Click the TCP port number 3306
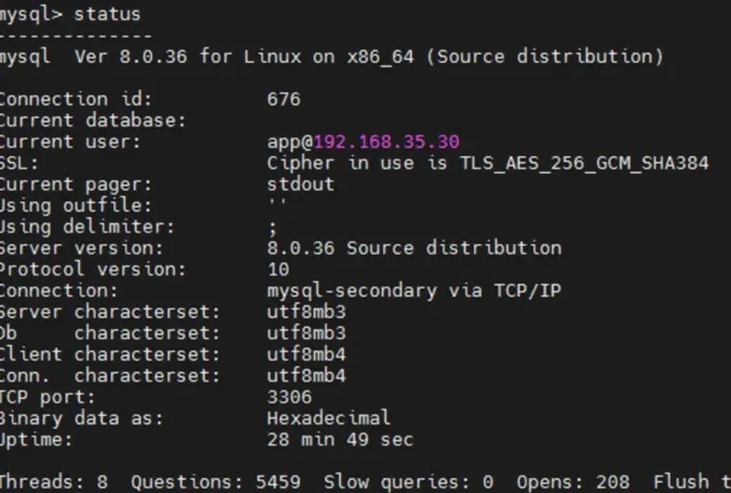 (x=289, y=397)
